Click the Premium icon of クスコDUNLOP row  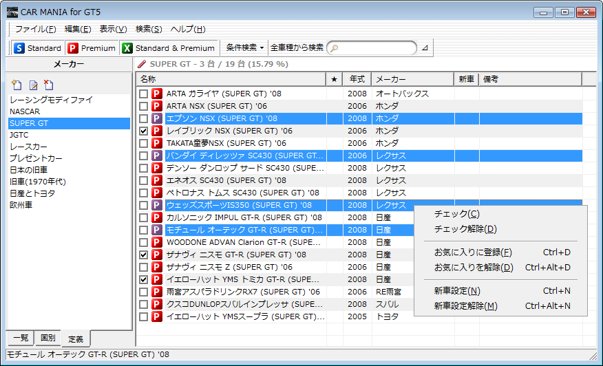(156, 304)
